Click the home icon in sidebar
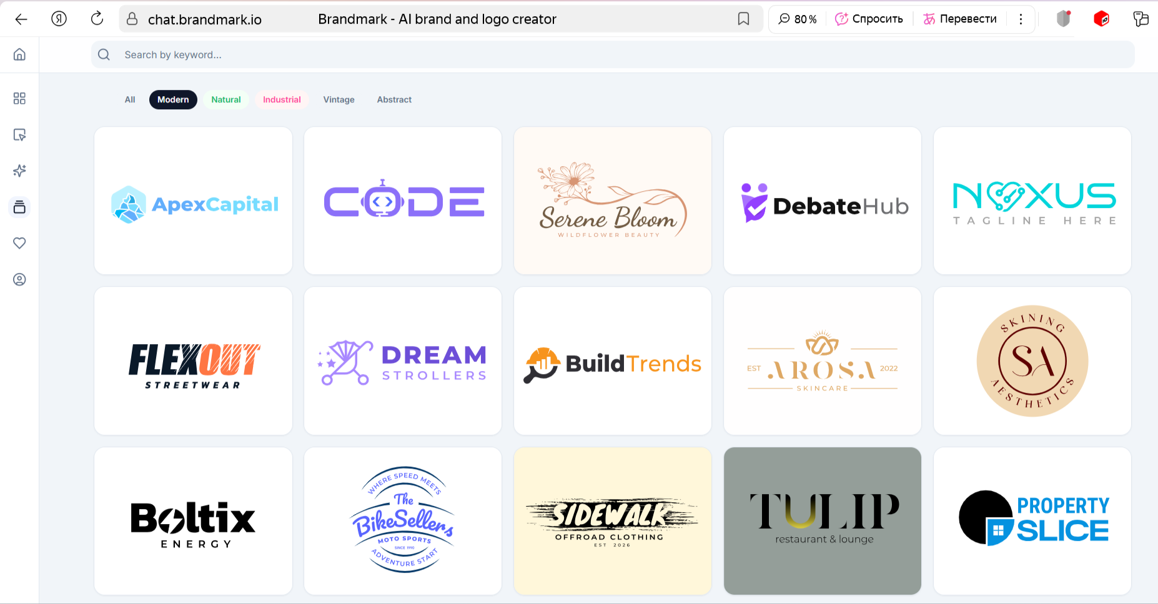 pyautogui.click(x=19, y=54)
